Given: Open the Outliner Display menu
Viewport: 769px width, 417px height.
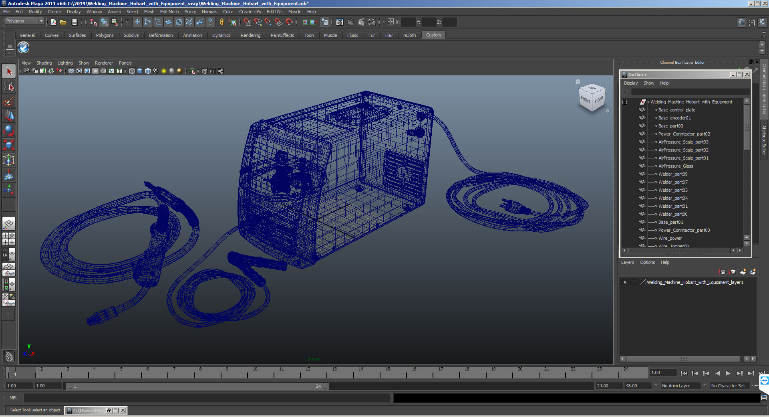Looking at the screenshot, I should pyautogui.click(x=631, y=83).
